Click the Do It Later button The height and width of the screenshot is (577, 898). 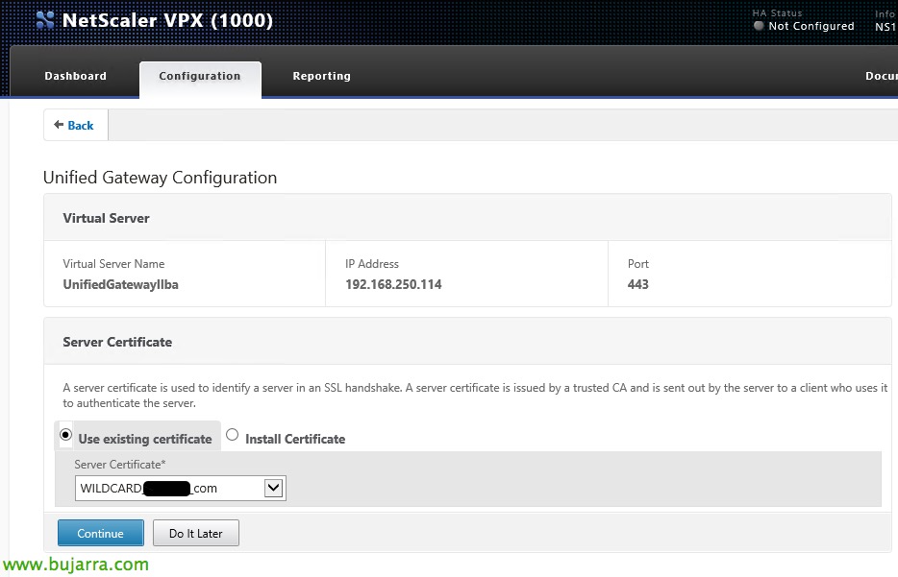pyautogui.click(x=196, y=533)
